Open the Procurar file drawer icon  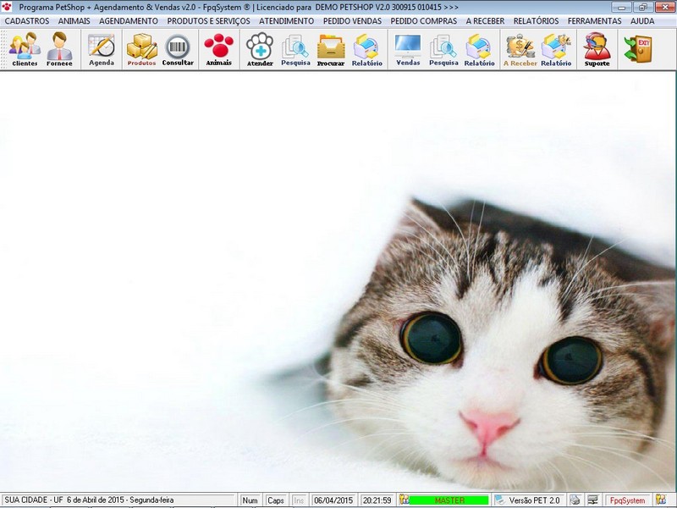(331, 49)
